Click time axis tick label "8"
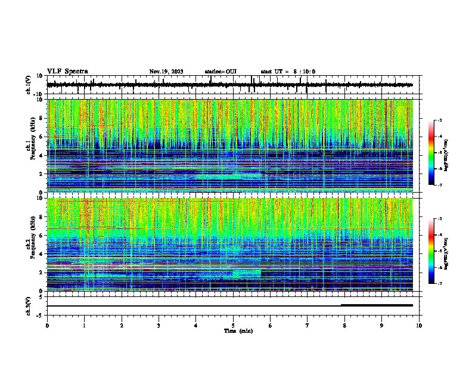The image size is (472, 365). pos(344,326)
